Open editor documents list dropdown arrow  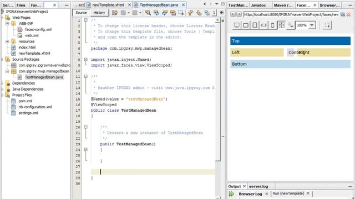point(217,4)
